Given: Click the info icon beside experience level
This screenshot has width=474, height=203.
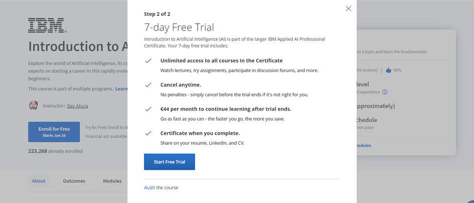Looking at the screenshot, I should click(385, 92).
